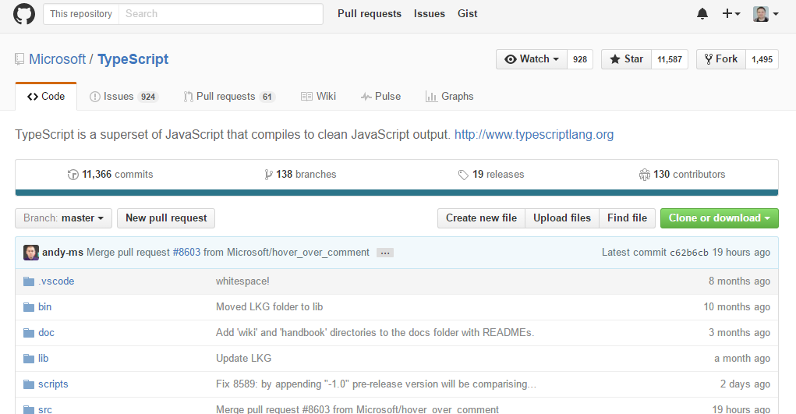
Task: Open the Pulse tab
Action: (380, 97)
